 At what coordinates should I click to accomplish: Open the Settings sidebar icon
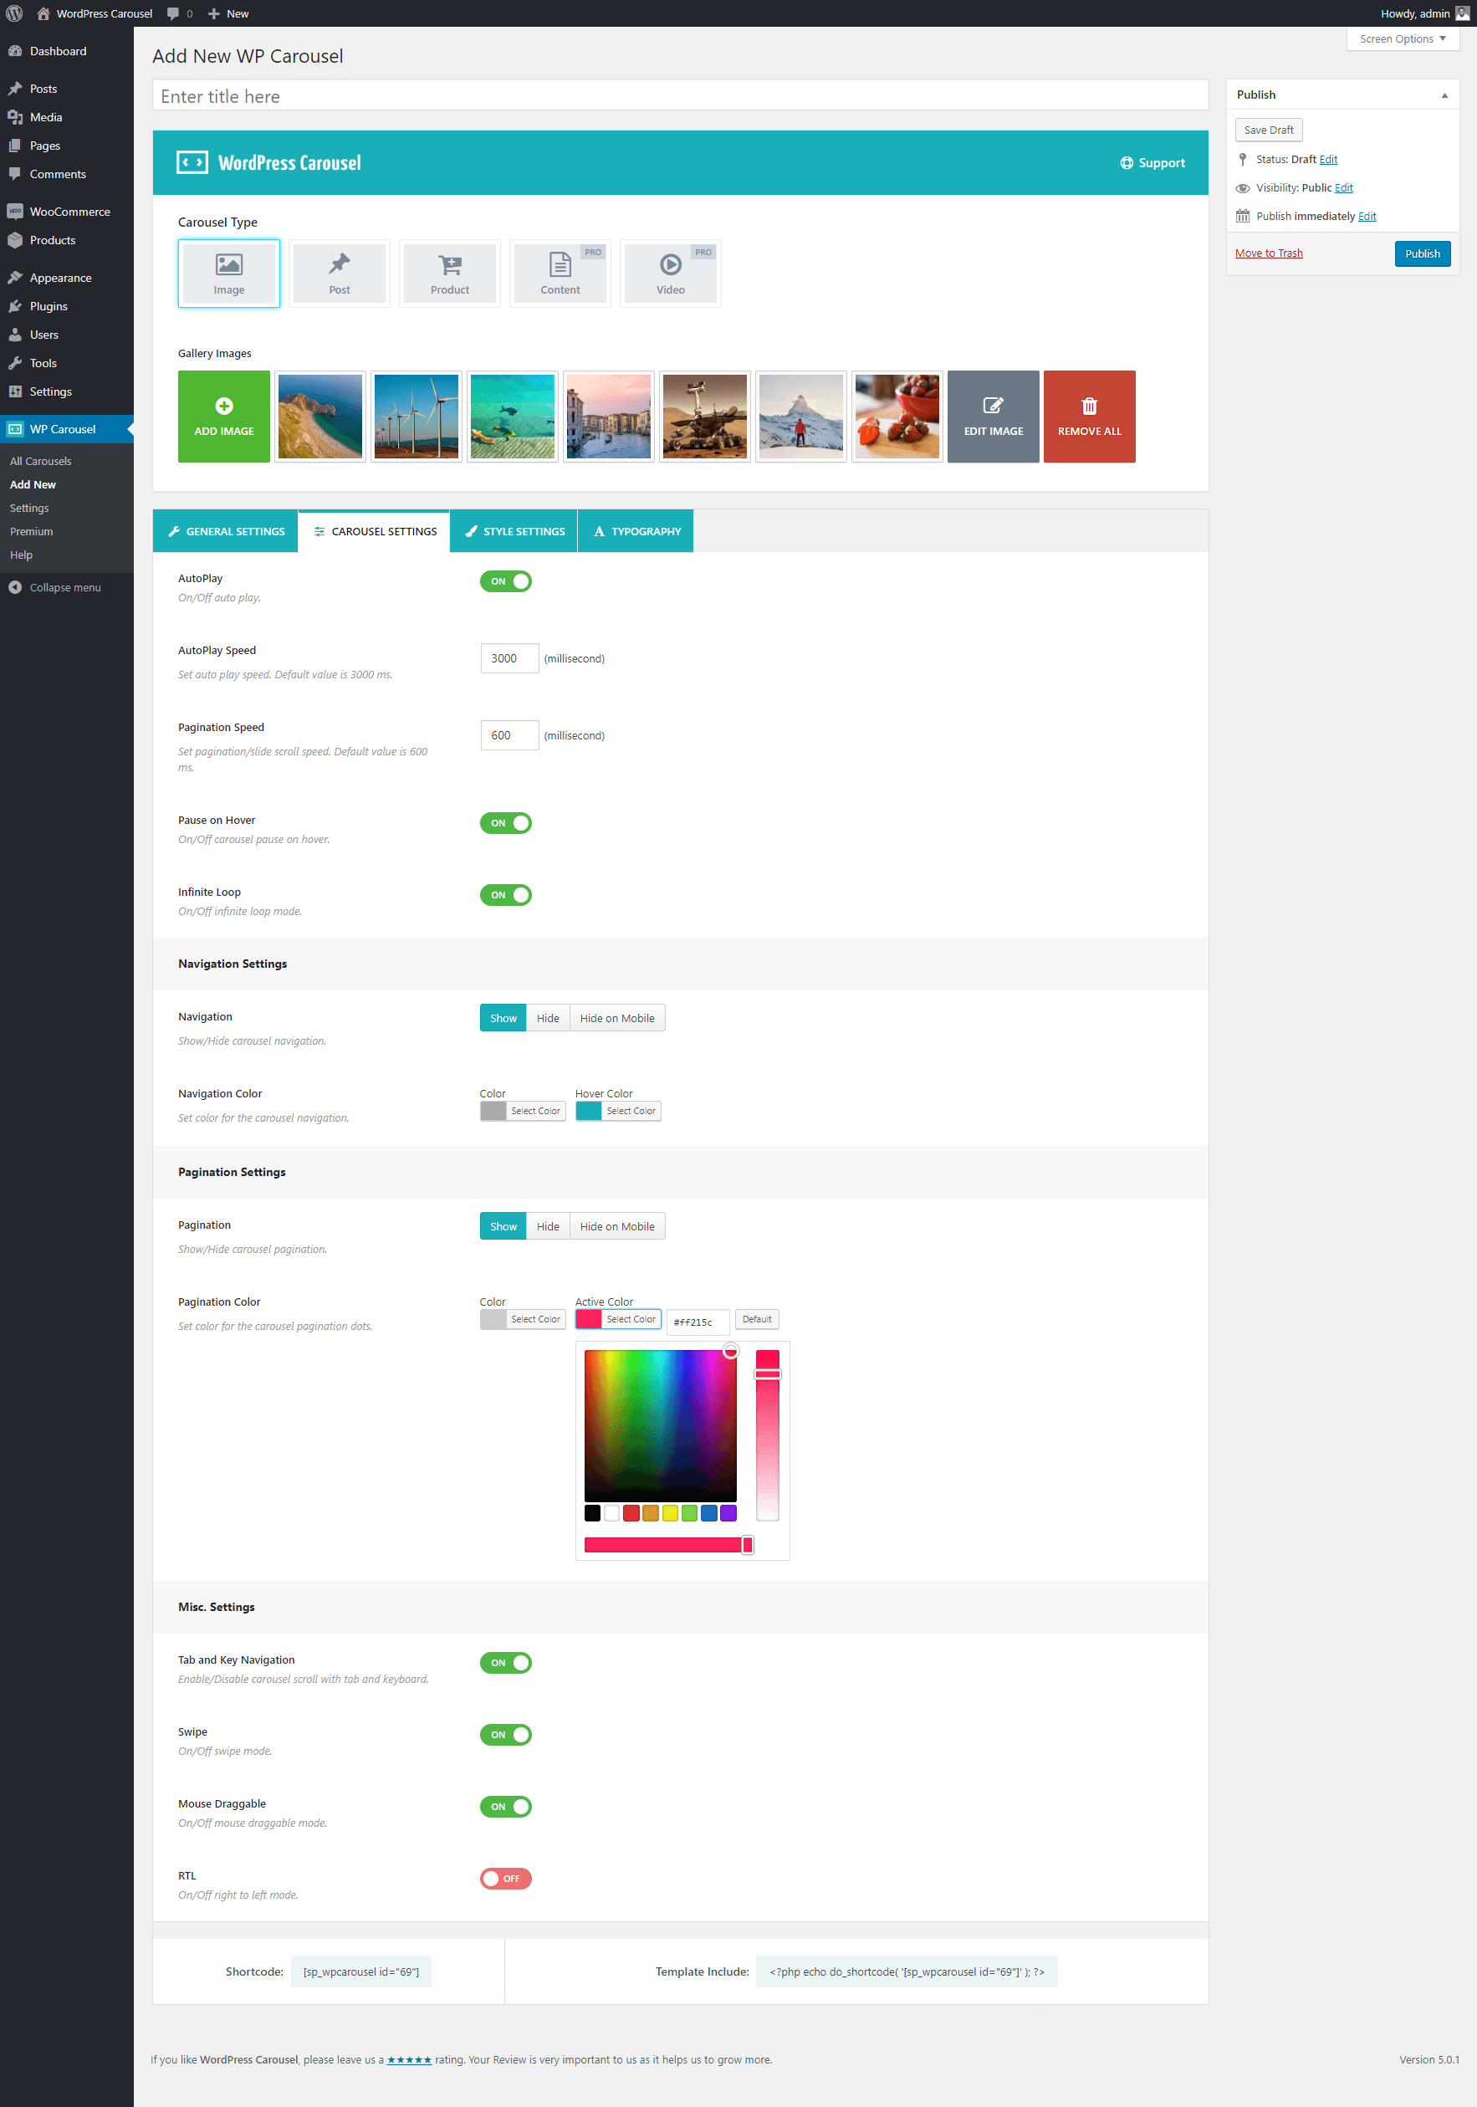(16, 391)
